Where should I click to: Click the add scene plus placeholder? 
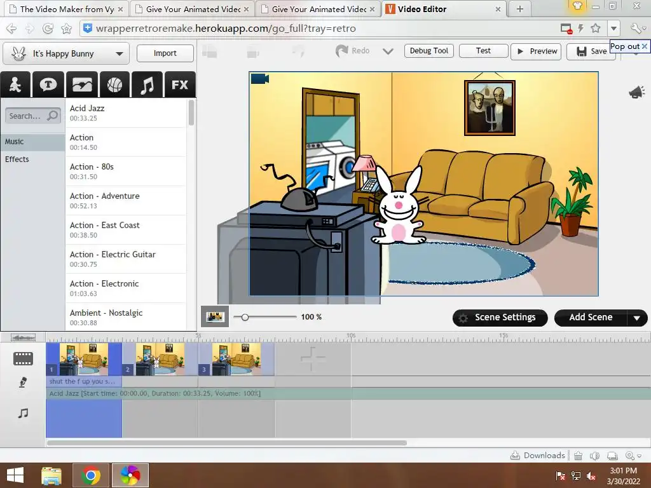tap(313, 358)
